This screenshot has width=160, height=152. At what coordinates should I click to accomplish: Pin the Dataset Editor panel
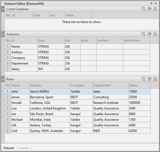pyautogui.click(x=151, y=3)
